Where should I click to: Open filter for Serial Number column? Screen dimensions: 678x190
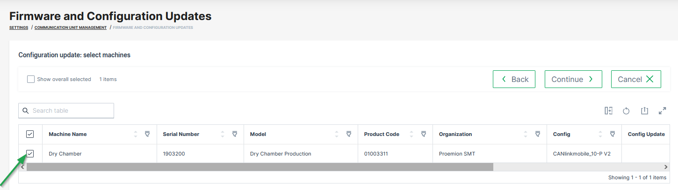point(235,134)
